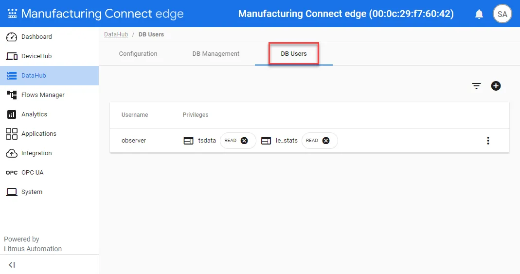
Task: Open observer row more options menu
Action: [488, 141]
